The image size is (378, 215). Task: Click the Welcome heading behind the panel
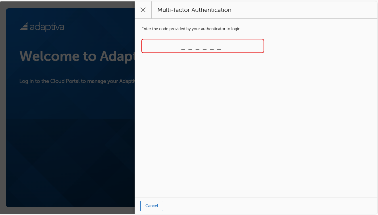(x=77, y=56)
